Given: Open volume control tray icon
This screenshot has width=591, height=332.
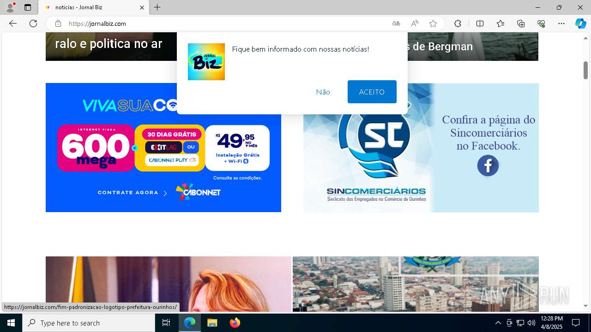Looking at the screenshot, I should (x=531, y=323).
